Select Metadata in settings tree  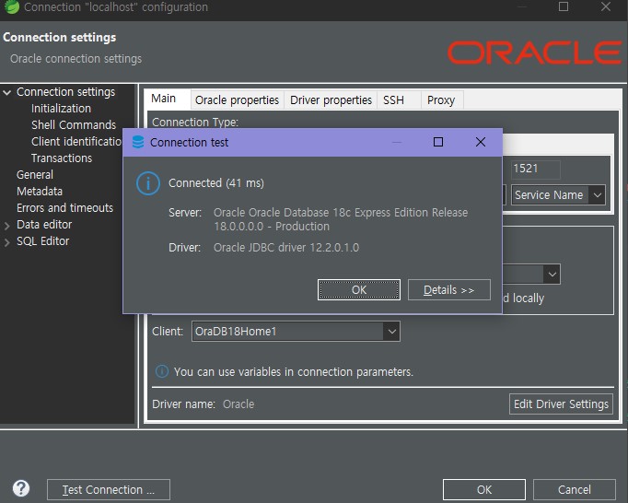(x=40, y=192)
